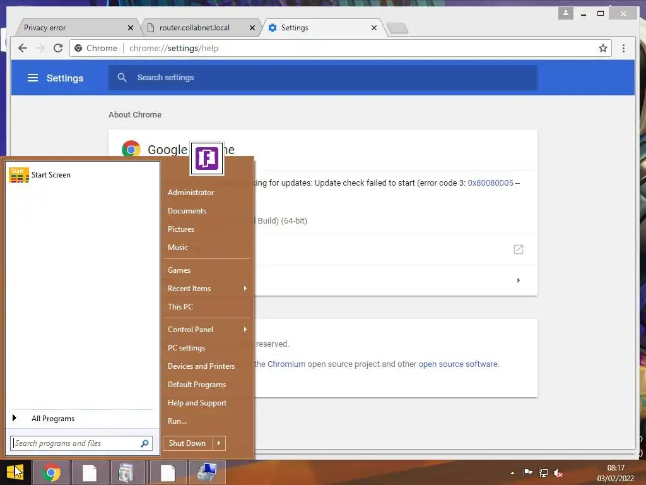The image size is (646, 485).
Task: Click the gear icon on the Settings tab
Action: [x=273, y=28]
